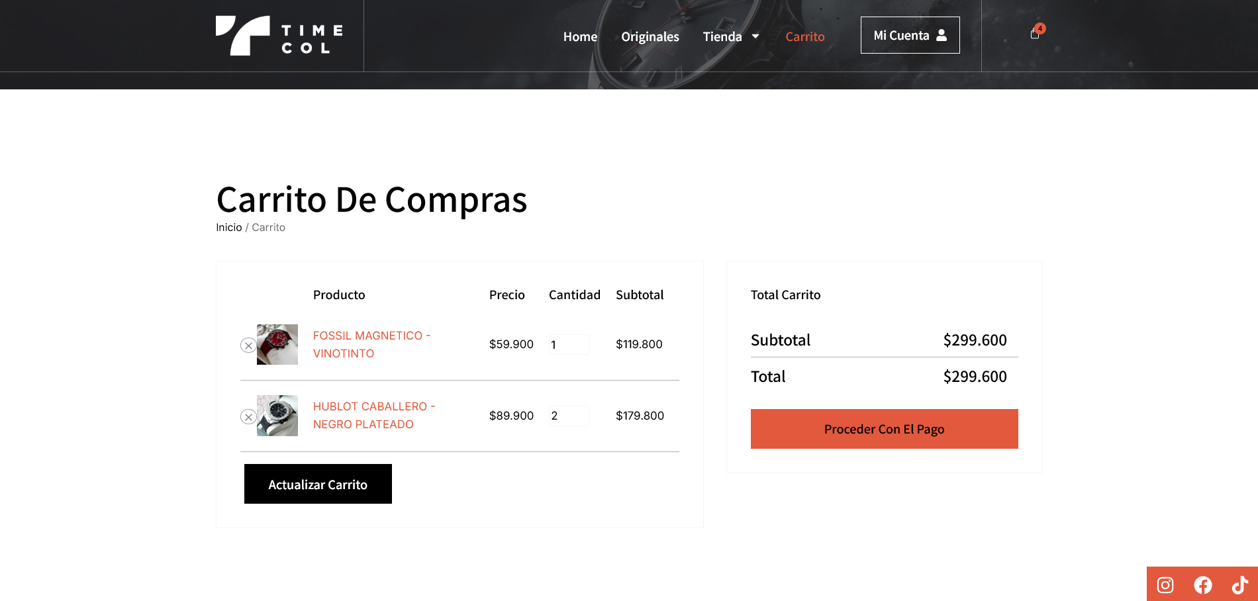Click the Time Col logo

(279, 36)
